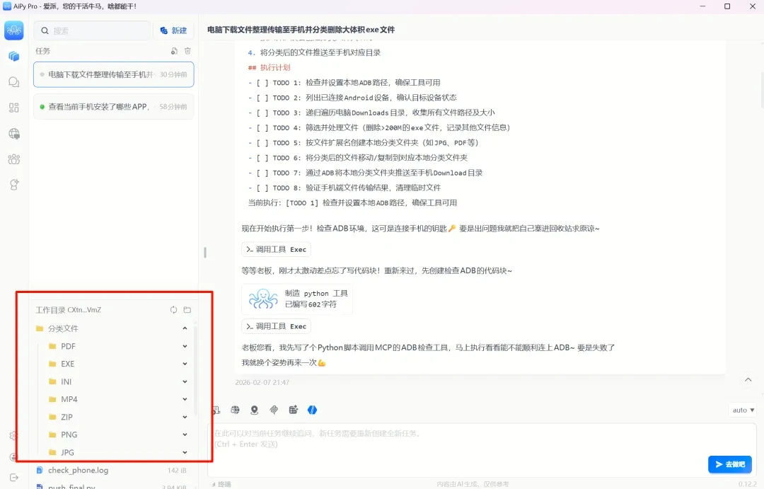The height and width of the screenshot is (489, 764).
Task: Click the 分类文件 folder name
Action: tap(63, 328)
